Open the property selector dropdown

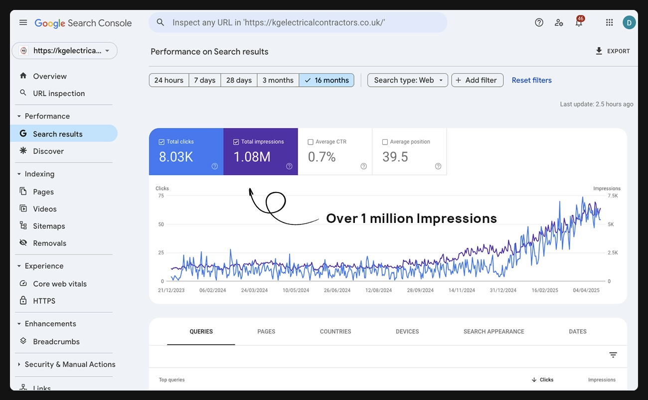pos(64,50)
